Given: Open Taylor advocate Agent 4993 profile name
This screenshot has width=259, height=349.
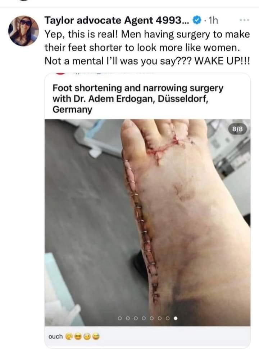Looking at the screenshot, I should (117, 21).
